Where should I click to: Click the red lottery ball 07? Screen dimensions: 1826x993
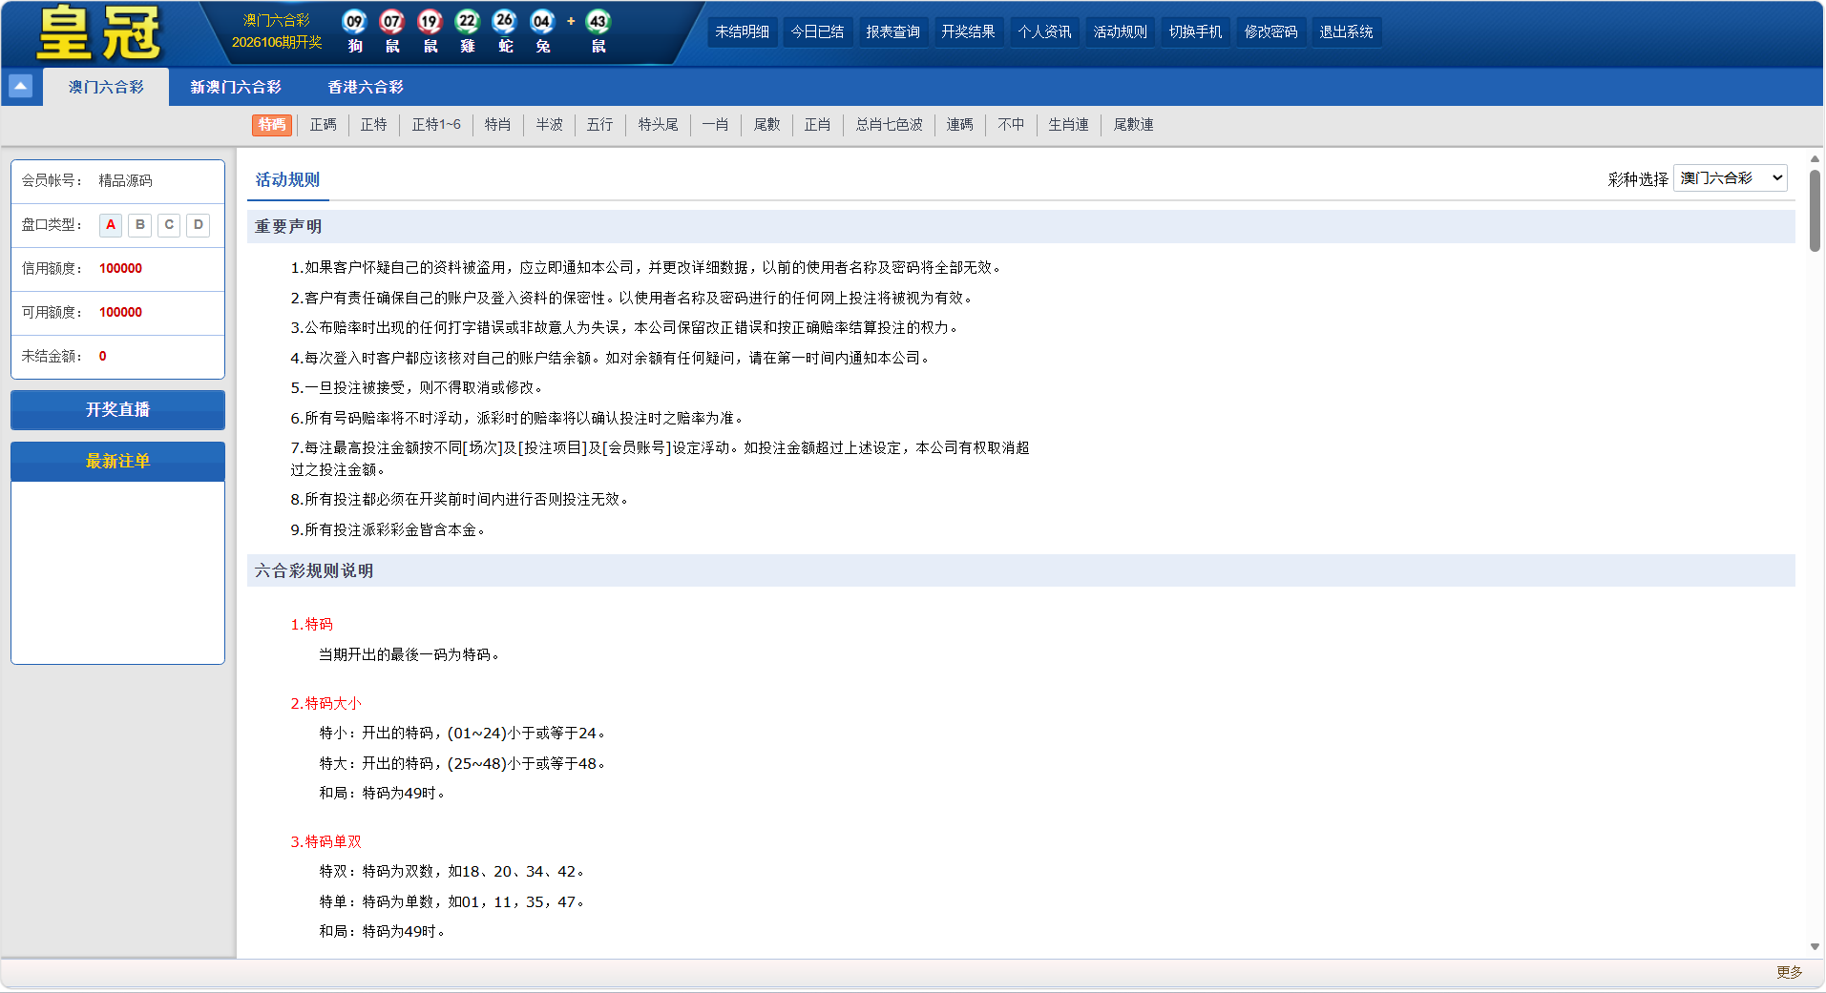(x=392, y=22)
